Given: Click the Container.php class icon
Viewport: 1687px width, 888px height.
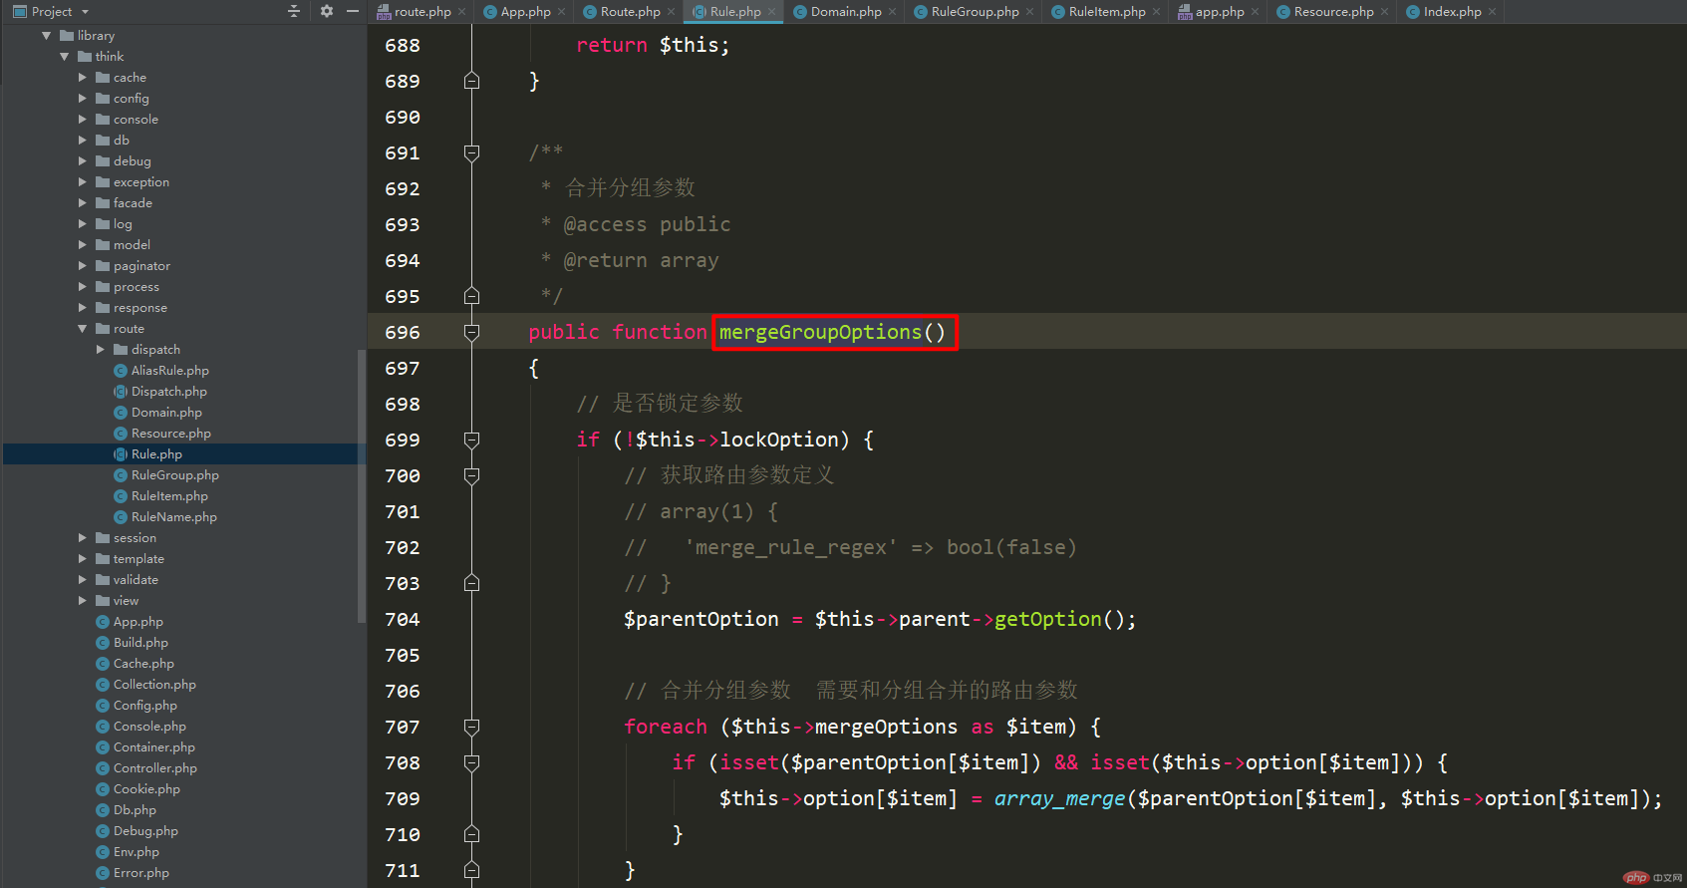Looking at the screenshot, I should point(103,747).
